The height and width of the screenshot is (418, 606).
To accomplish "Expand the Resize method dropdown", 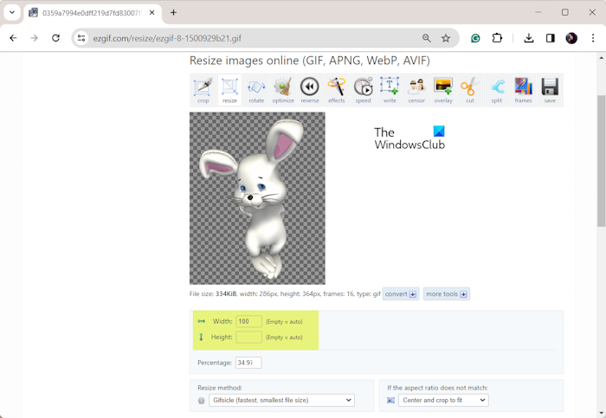I will (x=281, y=400).
